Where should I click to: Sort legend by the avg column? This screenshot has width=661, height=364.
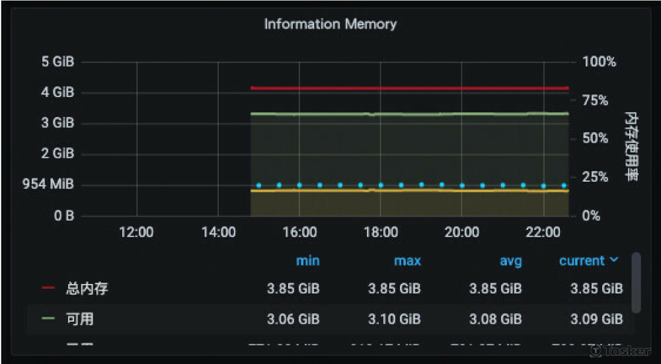[x=510, y=260]
